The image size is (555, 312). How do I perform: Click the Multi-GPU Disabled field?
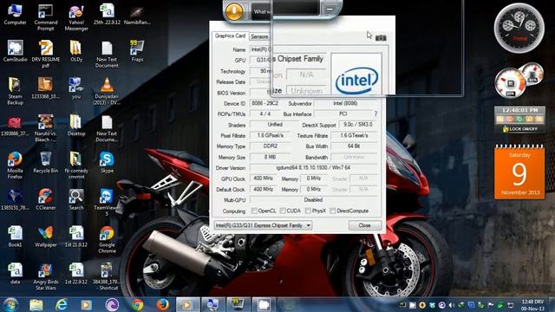click(313, 200)
